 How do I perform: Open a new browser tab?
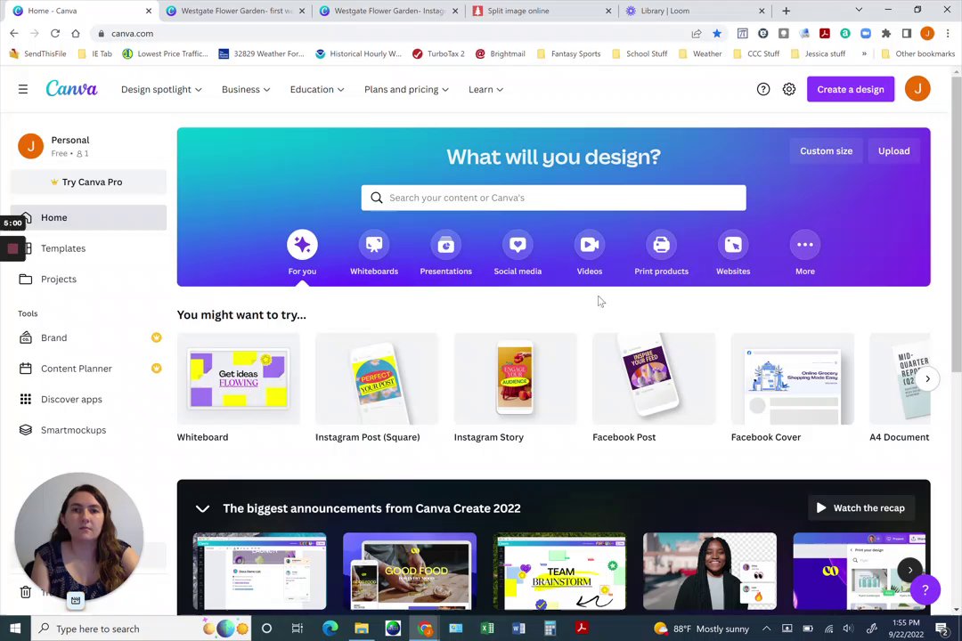tap(786, 11)
